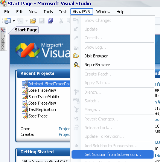Viewport: 160px width, 162px height.
Task: Open the Test menu
Action: (63, 12)
